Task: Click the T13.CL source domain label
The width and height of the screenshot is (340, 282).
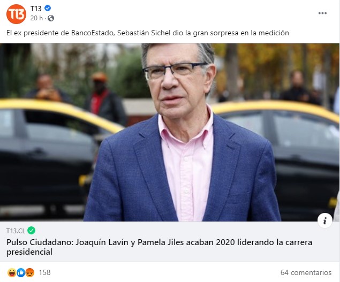Action: (x=16, y=231)
